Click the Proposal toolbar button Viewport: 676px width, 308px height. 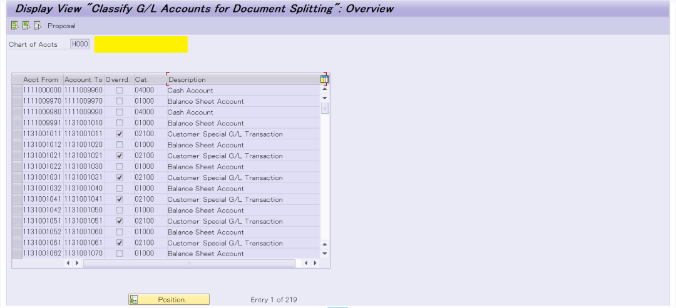pyautogui.click(x=61, y=26)
